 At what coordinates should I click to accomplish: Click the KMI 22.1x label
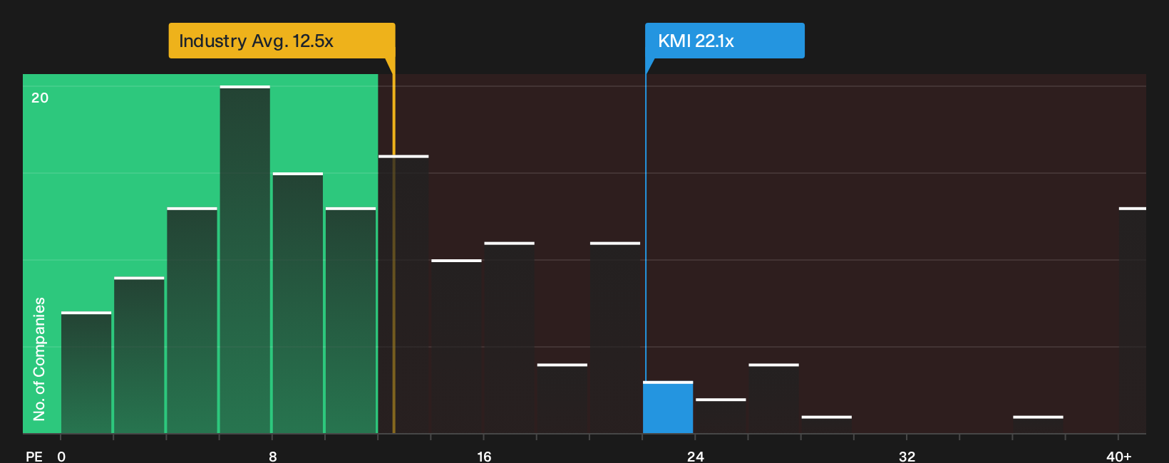coord(725,41)
